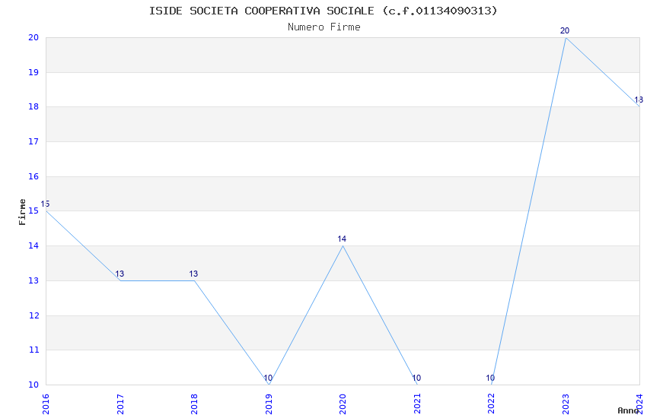
Task: Click the data value 10 at 2021
Action: click(416, 378)
